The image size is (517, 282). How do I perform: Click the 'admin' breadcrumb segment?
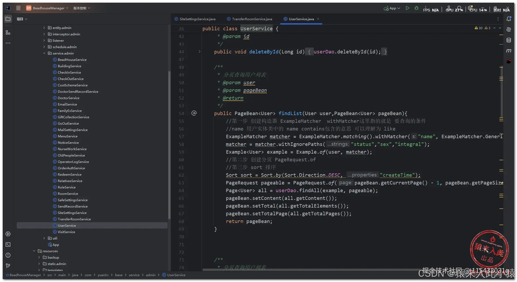point(150,275)
